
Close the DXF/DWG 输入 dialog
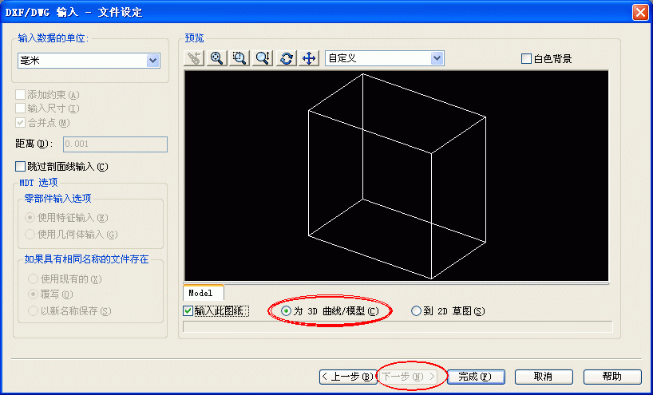640,13
